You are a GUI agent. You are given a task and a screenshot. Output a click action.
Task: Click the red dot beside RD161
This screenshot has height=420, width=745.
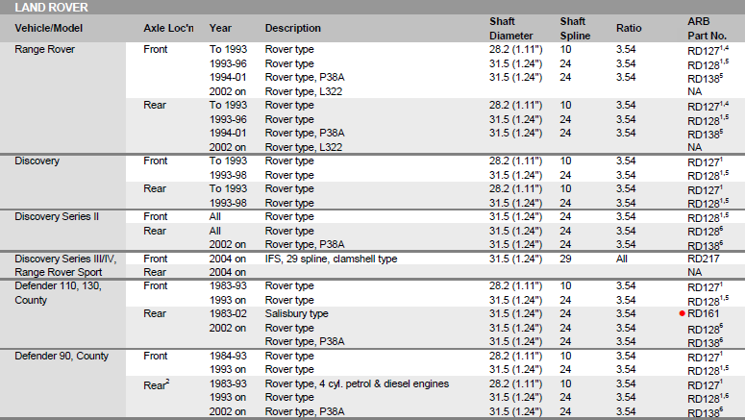683,313
